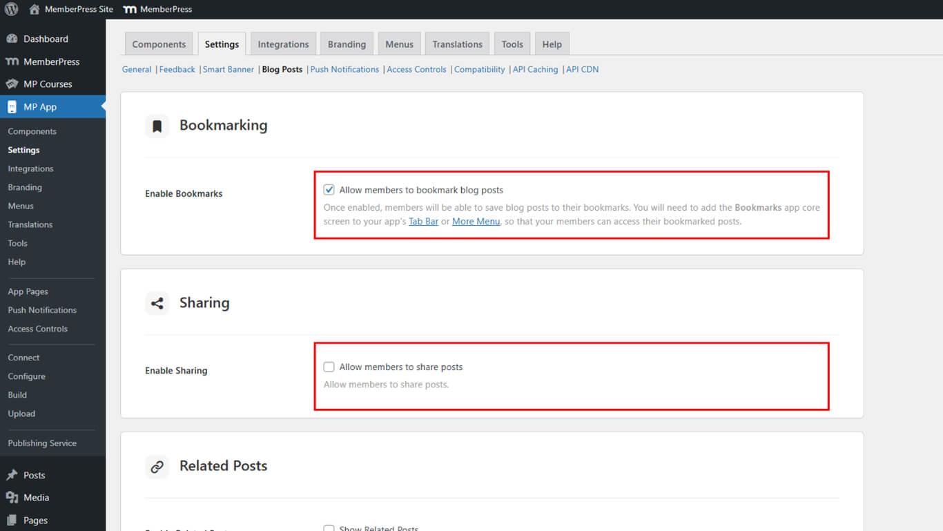Open the Translations tab
This screenshot has height=531, width=943.
(x=457, y=44)
